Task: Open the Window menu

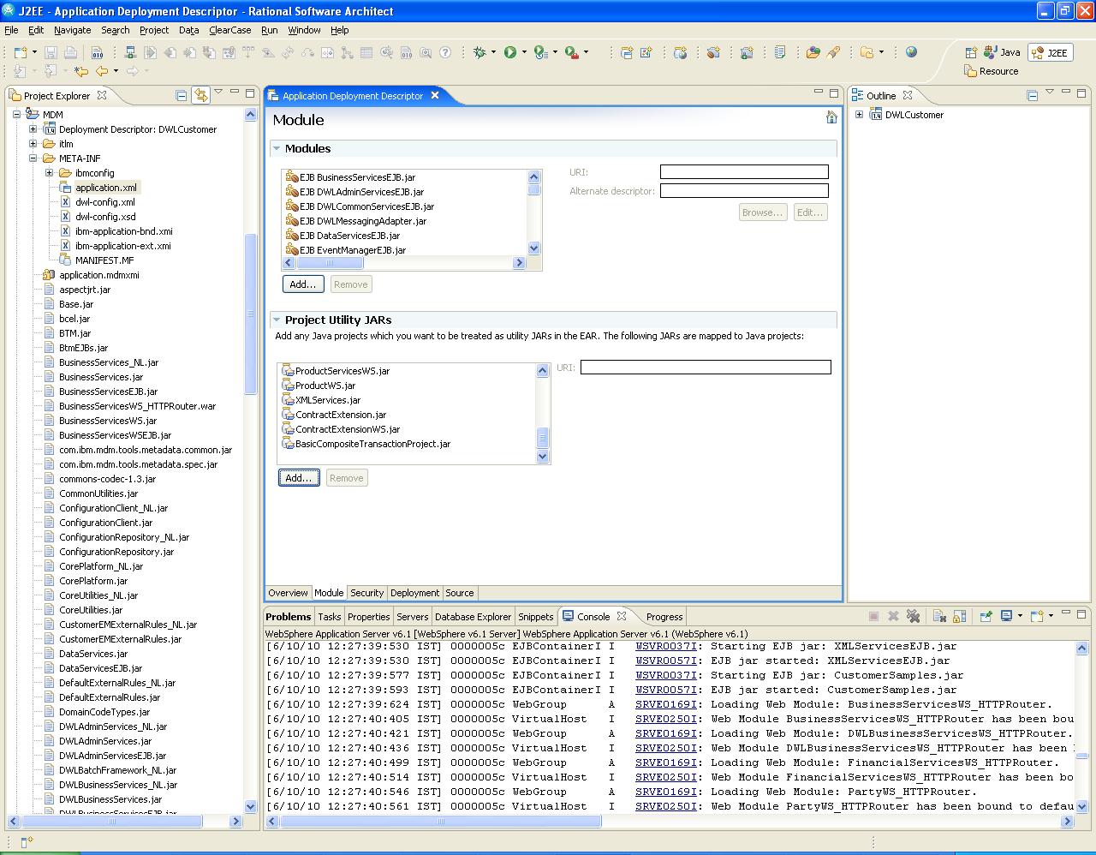Action: coord(304,29)
